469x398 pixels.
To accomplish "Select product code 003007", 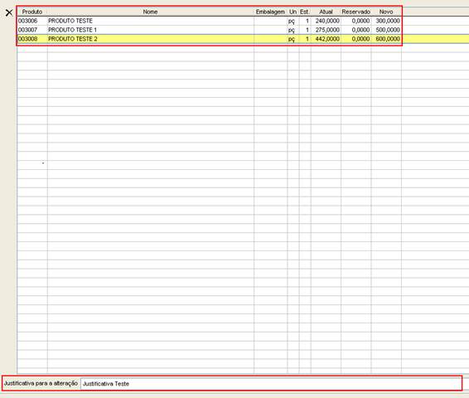I will coord(28,30).
